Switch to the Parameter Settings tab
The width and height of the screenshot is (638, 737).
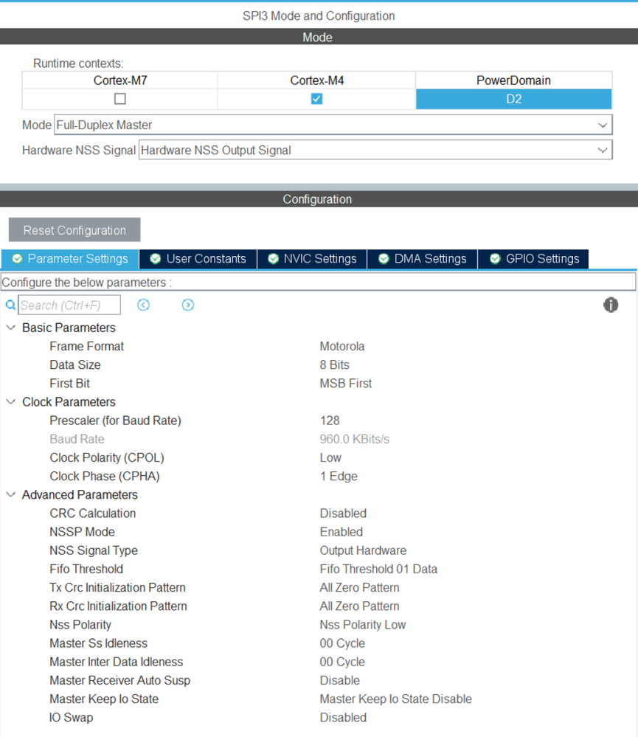[x=70, y=259]
